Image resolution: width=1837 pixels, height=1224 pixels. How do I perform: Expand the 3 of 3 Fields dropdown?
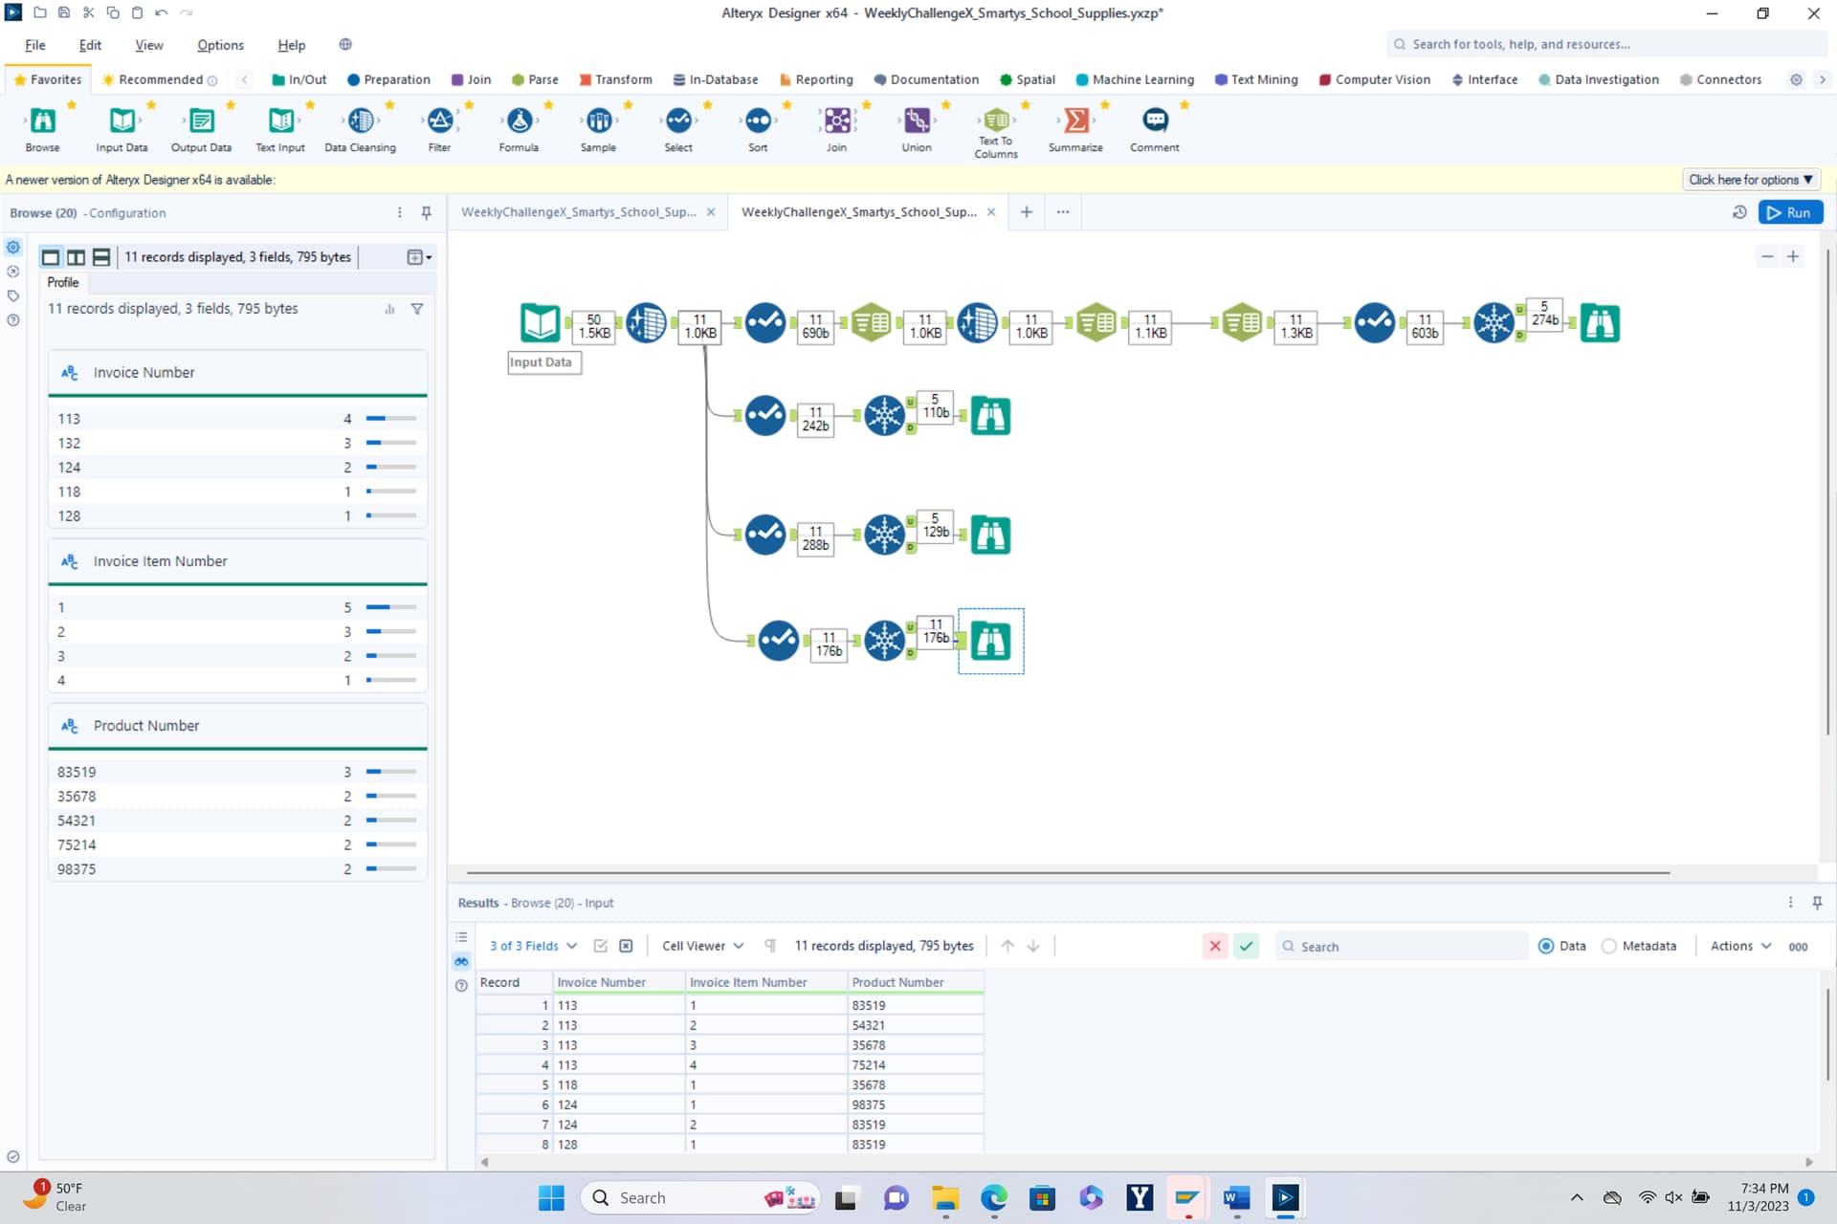533,946
